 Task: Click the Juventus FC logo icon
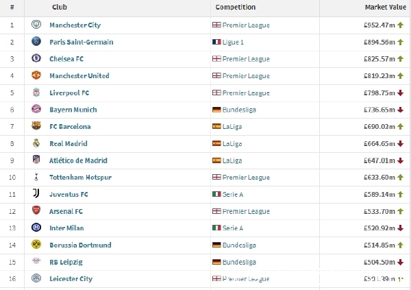(x=36, y=194)
